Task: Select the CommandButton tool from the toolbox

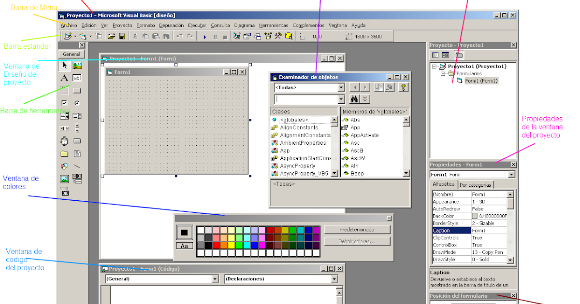Action: 77,91
